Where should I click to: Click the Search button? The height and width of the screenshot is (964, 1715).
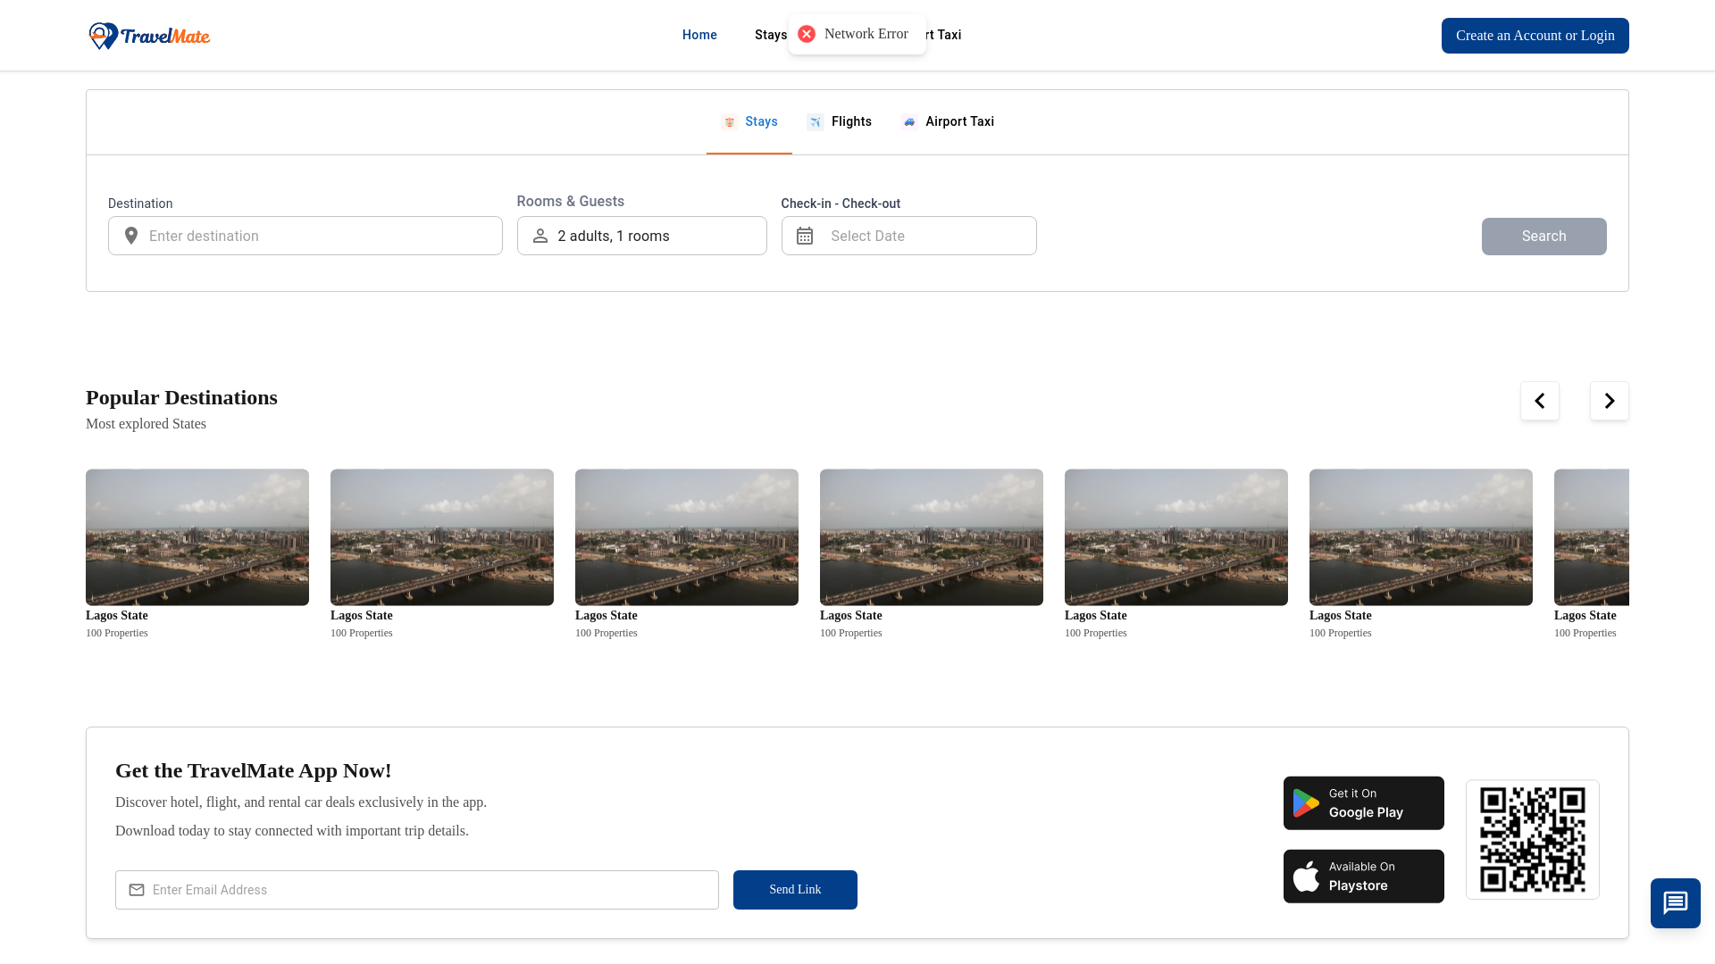tap(1544, 237)
